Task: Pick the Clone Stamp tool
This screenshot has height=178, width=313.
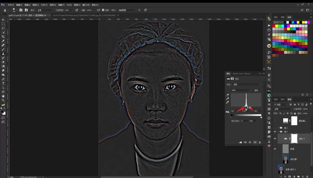Action: [x=3, y=53]
